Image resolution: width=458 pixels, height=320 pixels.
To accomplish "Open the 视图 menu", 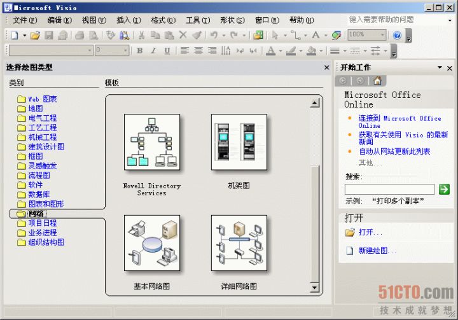I will click(x=94, y=20).
